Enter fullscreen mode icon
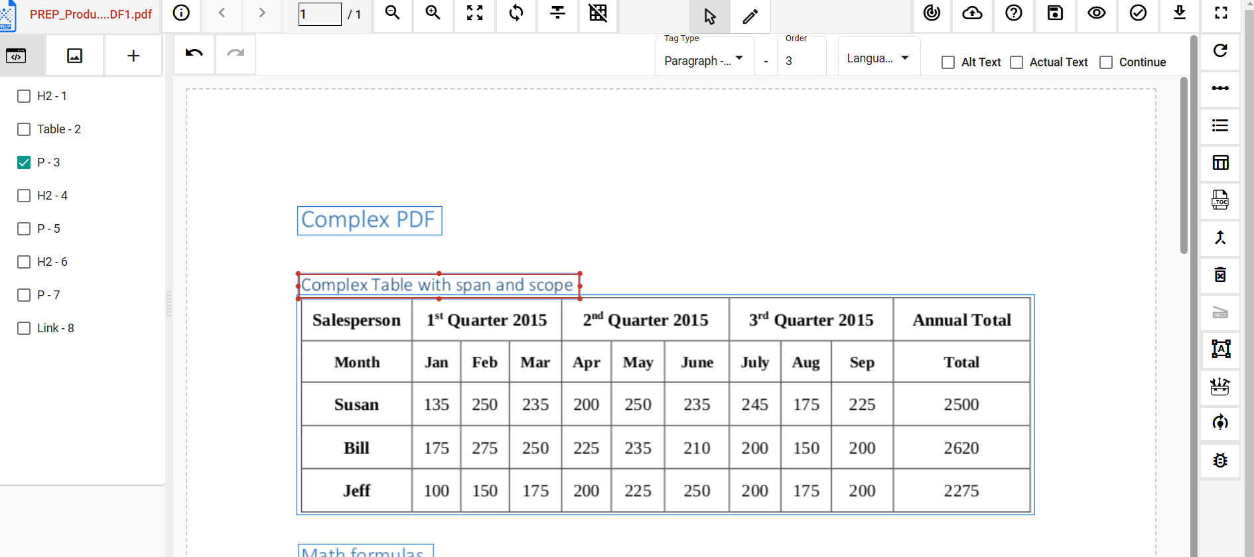Image resolution: width=1254 pixels, height=557 pixels. [1221, 13]
